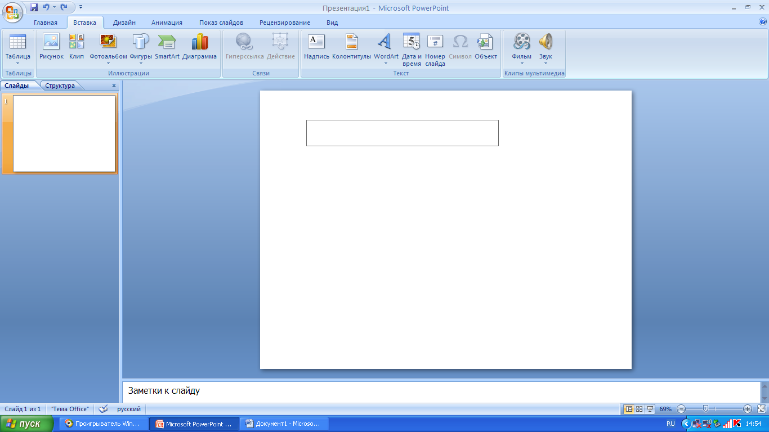The width and height of the screenshot is (769, 432).
Task: Switch to the Главная ribbon tab
Action: [x=46, y=22]
